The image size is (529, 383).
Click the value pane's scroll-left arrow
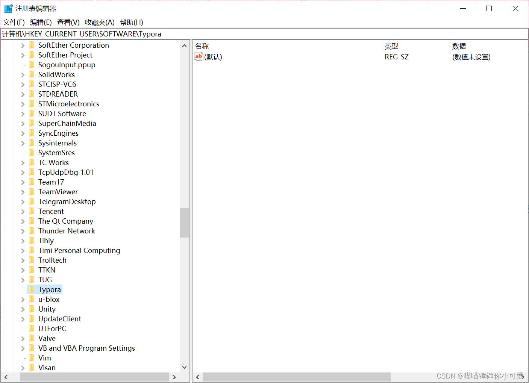[198, 377]
